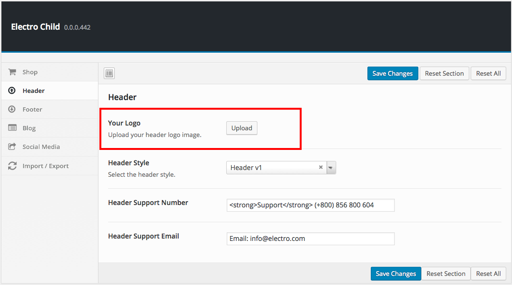The width and height of the screenshot is (512, 285).
Task: Clear Header v1 selection with x
Action: 321,167
